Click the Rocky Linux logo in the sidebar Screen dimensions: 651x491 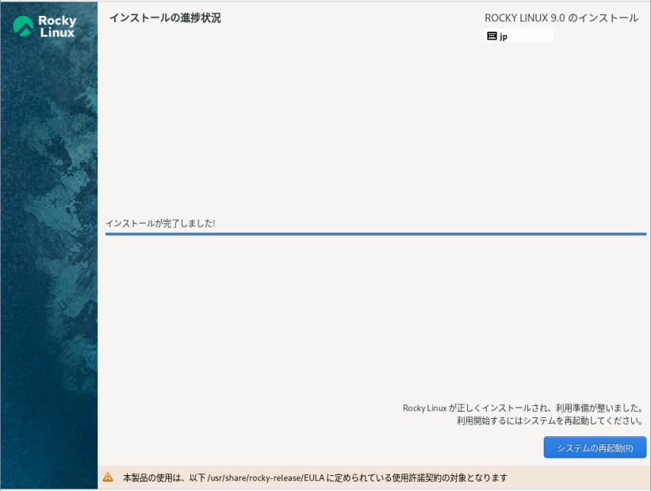(x=44, y=26)
